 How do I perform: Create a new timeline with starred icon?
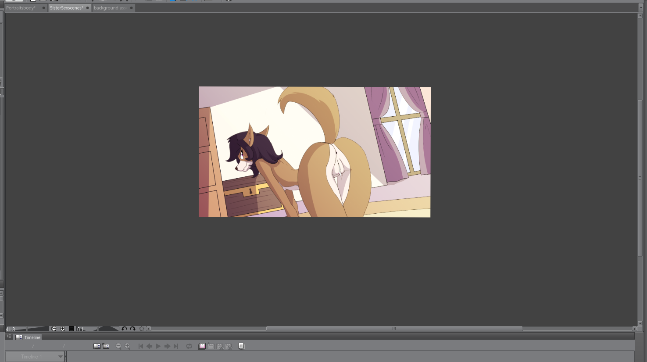click(106, 346)
